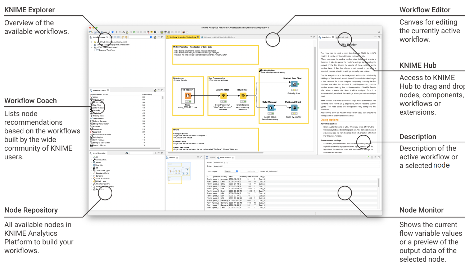Minimize the KNIME Explorer panel
465x266 pixels.
158,37
